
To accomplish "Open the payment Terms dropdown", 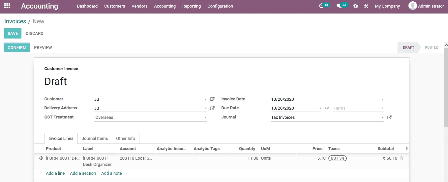I will [x=382, y=108].
